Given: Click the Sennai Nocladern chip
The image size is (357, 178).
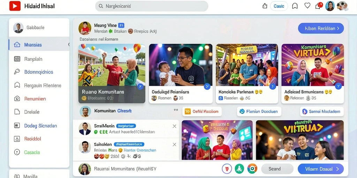Looking at the screenshot, I should pos(322,112).
